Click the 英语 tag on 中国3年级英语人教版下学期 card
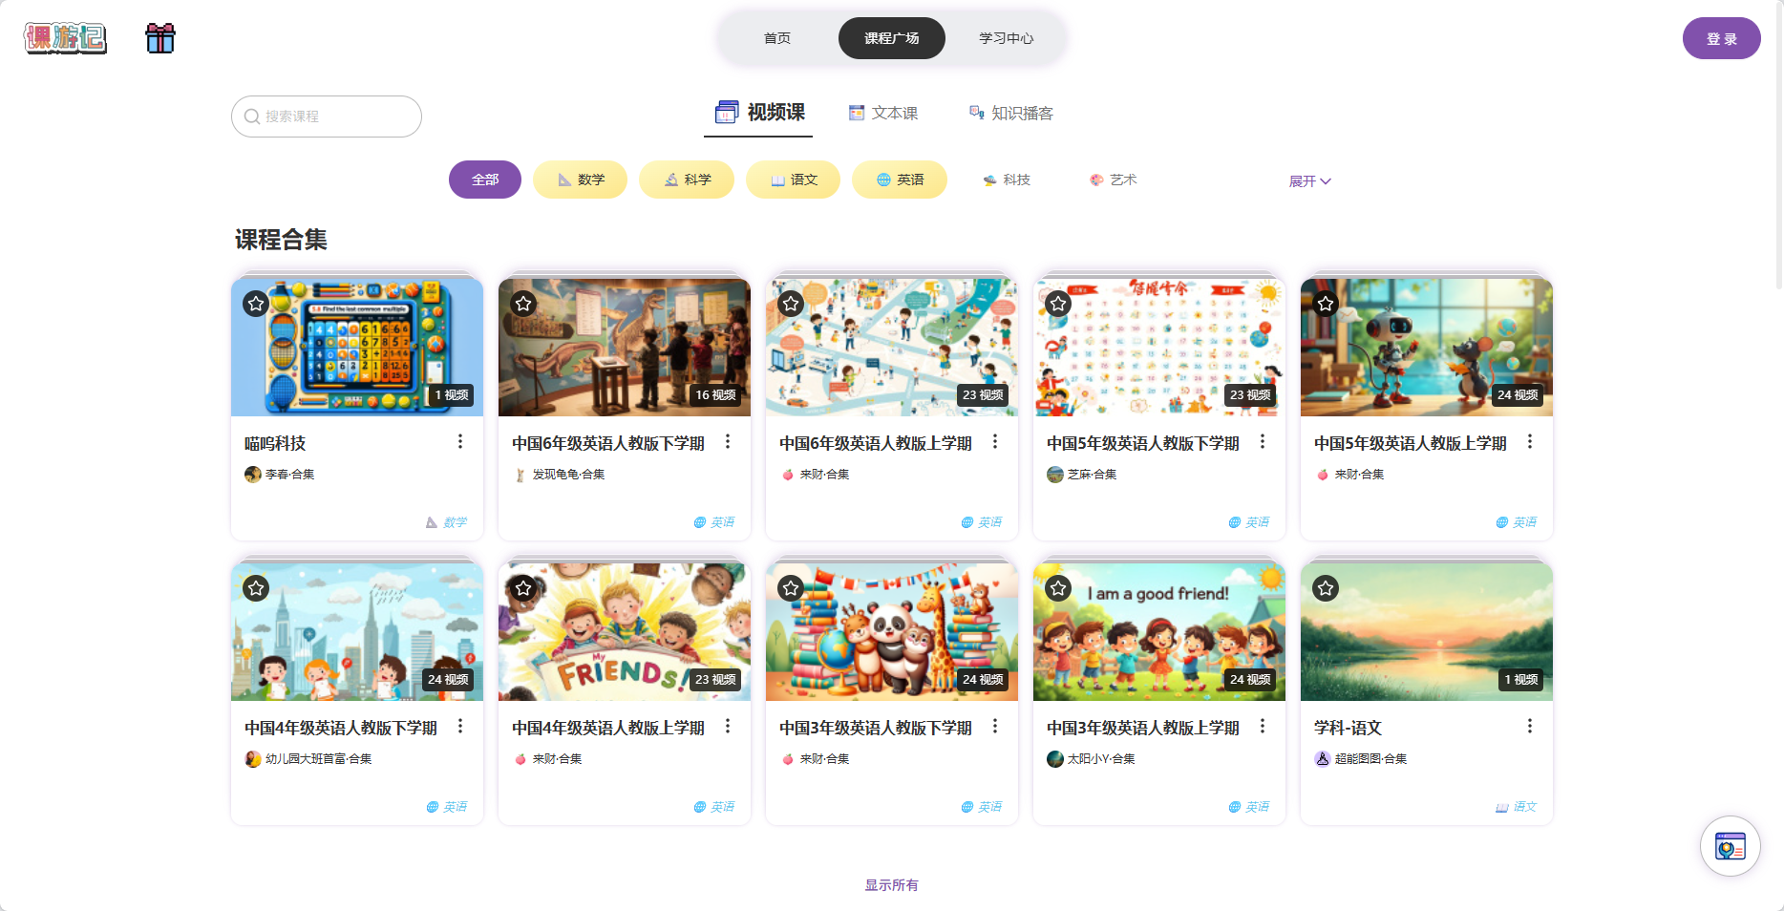 point(981,807)
